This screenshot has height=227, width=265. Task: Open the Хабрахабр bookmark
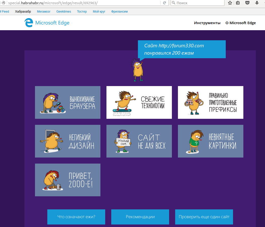(23, 12)
